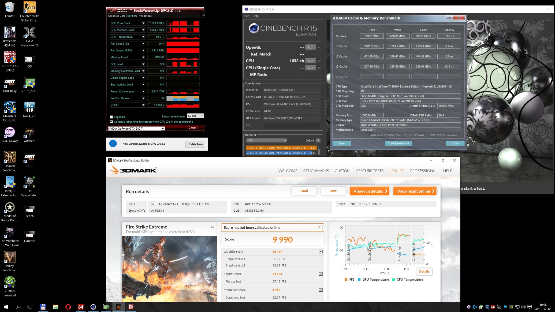The image size is (555, 312).
Task: Open taskbar search magnifier
Action: (18, 307)
